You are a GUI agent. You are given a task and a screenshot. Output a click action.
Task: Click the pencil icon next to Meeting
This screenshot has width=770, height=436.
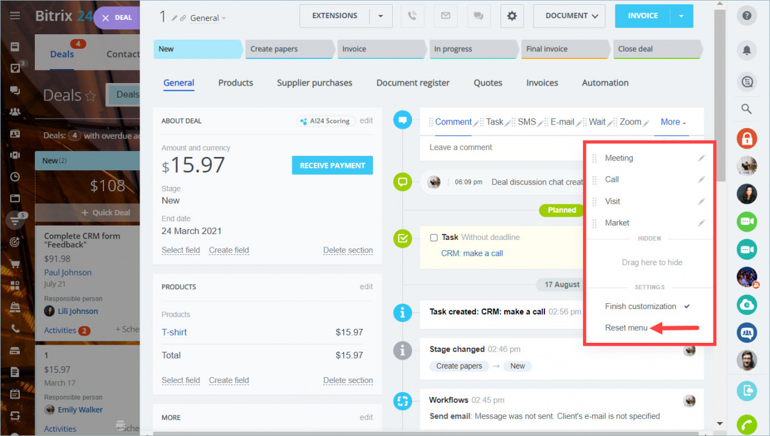(x=701, y=158)
